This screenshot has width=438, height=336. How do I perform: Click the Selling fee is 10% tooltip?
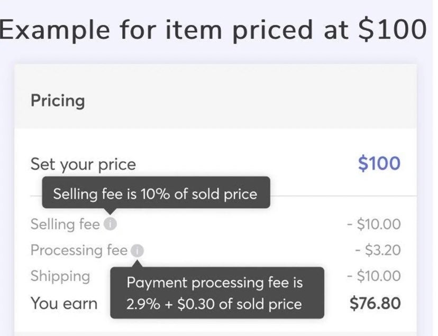click(x=156, y=192)
